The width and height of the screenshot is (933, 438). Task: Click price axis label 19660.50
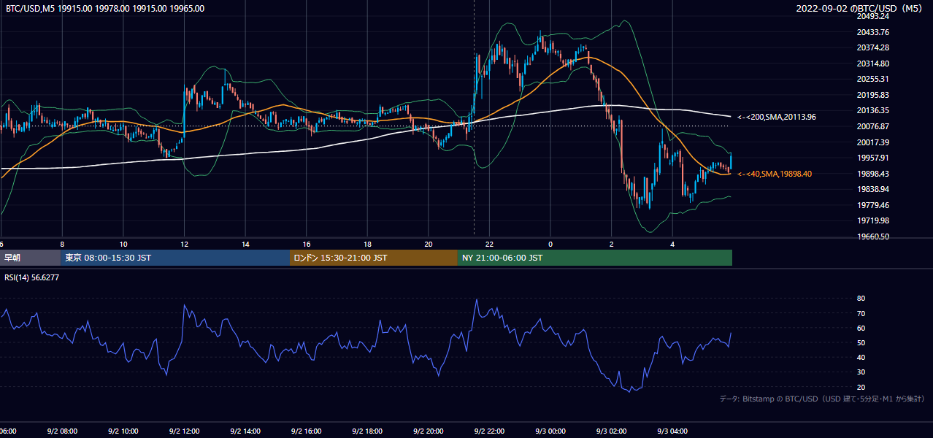click(x=872, y=237)
